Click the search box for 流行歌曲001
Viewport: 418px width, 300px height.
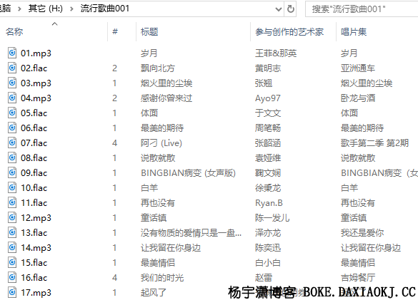click(362, 9)
